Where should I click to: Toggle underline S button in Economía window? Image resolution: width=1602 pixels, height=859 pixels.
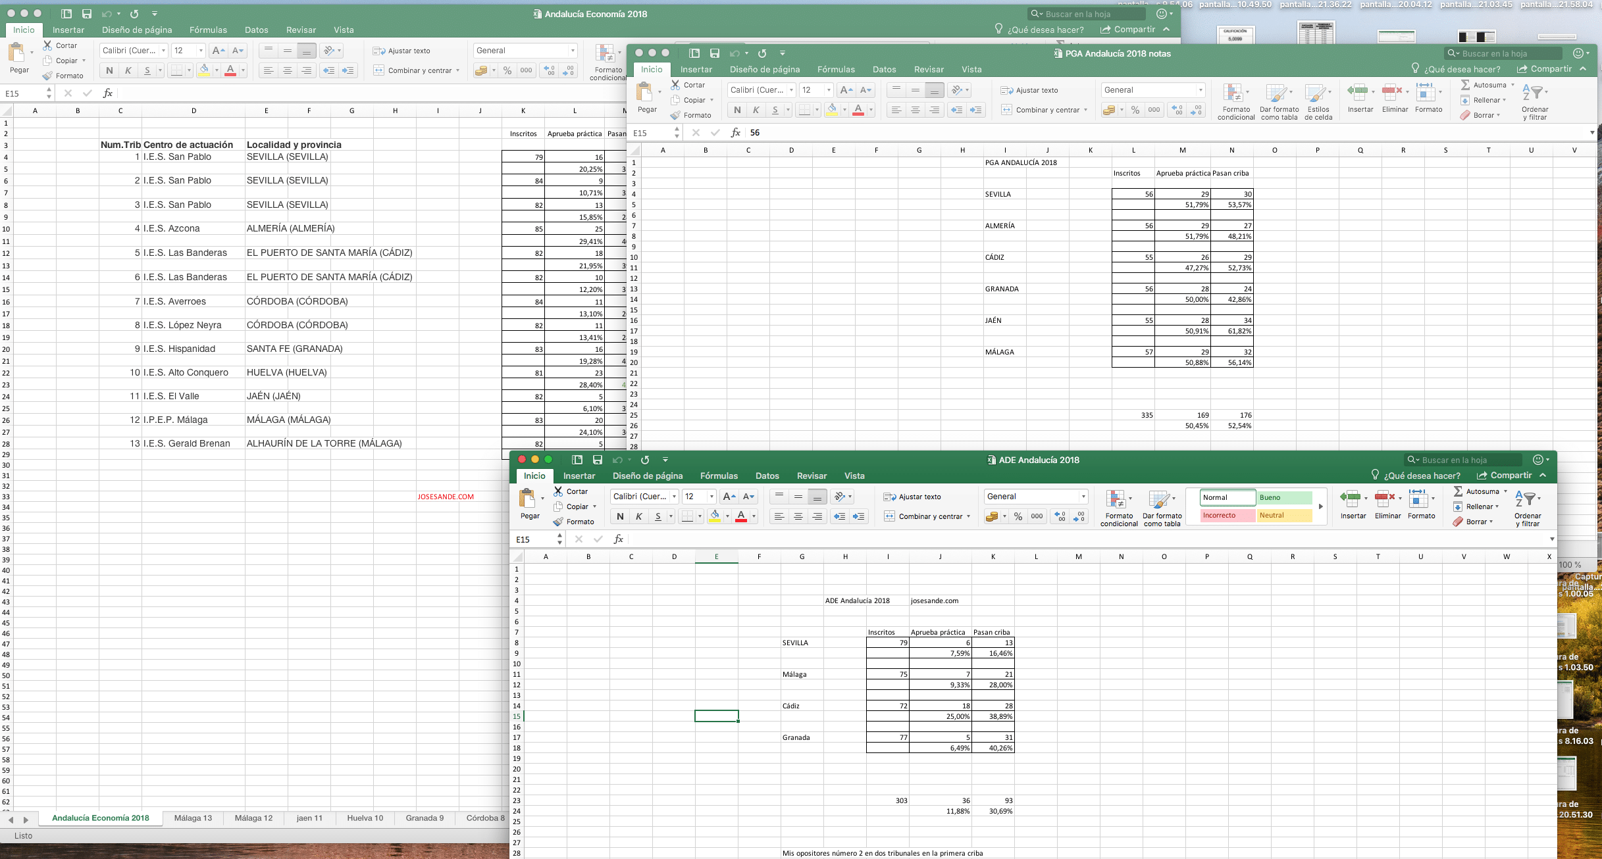pyautogui.click(x=147, y=70)
